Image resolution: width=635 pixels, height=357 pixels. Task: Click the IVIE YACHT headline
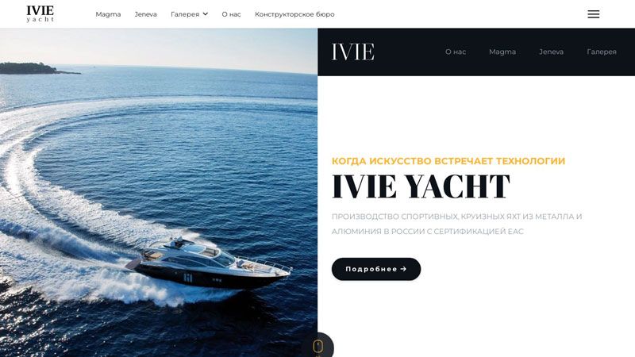(x=421, y=186)
